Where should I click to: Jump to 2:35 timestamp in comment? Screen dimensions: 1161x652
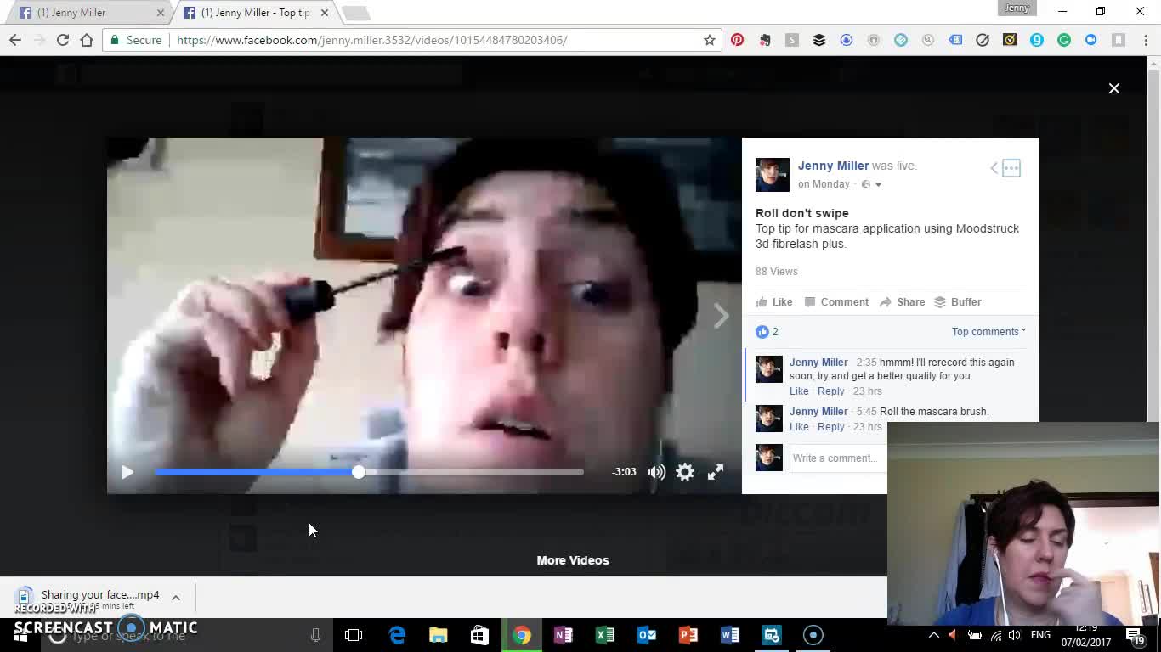(x=866, y=363)
